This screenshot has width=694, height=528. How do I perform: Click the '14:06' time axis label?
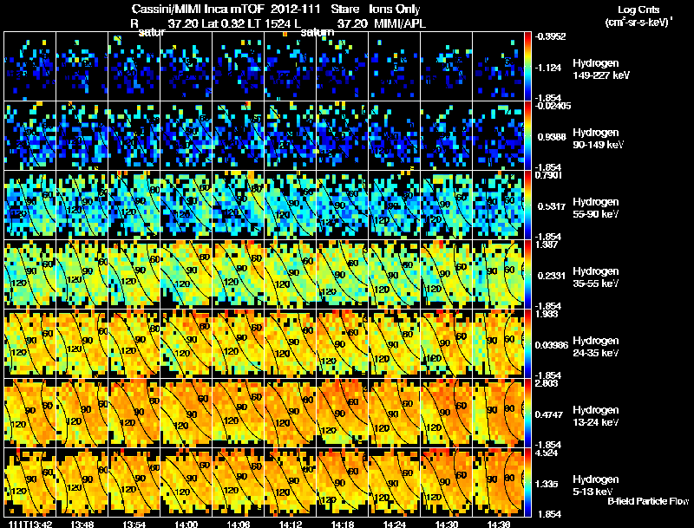click(239, 524)
